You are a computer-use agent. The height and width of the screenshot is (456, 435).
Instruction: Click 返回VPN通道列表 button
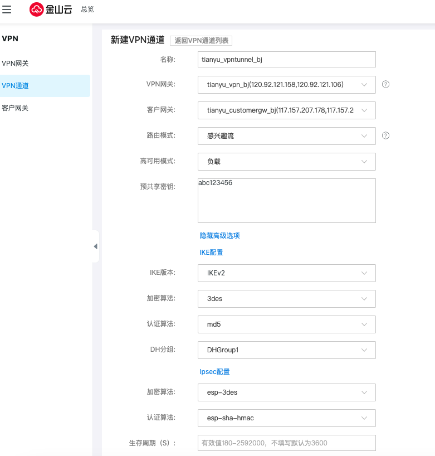click(x=201, y=40)
